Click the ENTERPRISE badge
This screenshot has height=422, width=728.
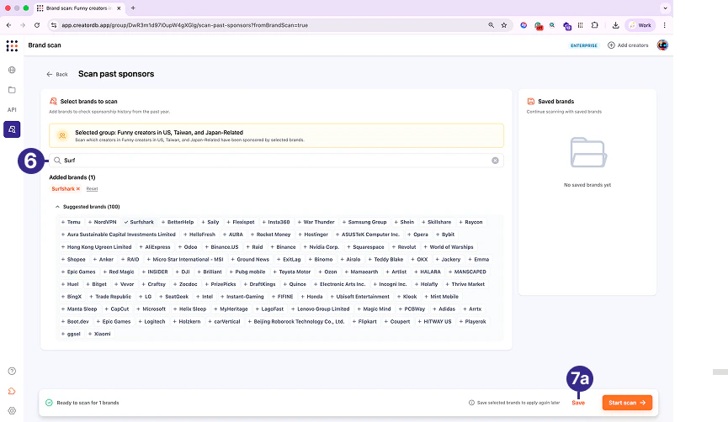tap(583, 45)
